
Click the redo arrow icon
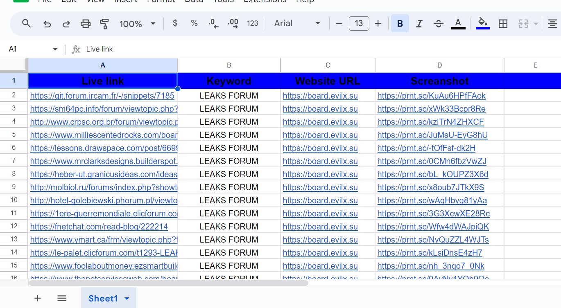(66, 24)
